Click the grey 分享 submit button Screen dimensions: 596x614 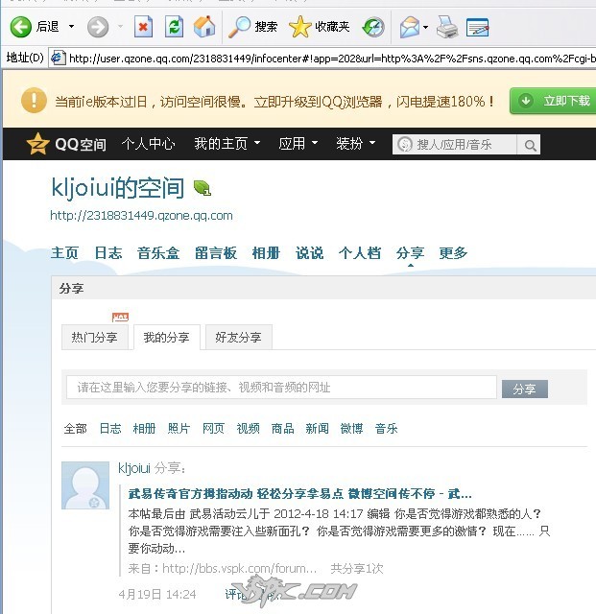525,389
